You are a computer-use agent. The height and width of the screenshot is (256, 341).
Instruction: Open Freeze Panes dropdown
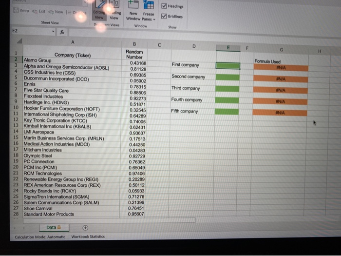(149, 11)
